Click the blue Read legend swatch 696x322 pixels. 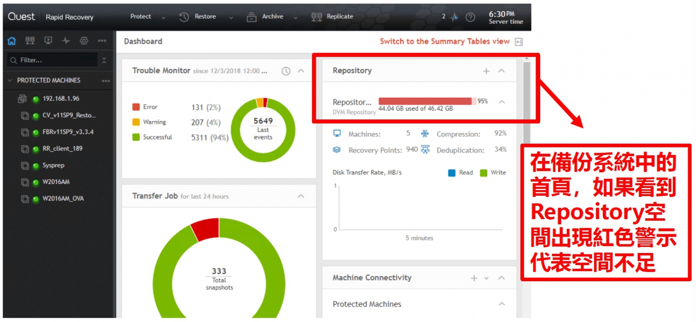(x=452, y=173)
